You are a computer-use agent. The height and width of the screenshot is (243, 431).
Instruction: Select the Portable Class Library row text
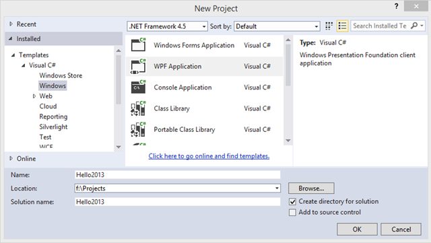(x=185, y=129)
